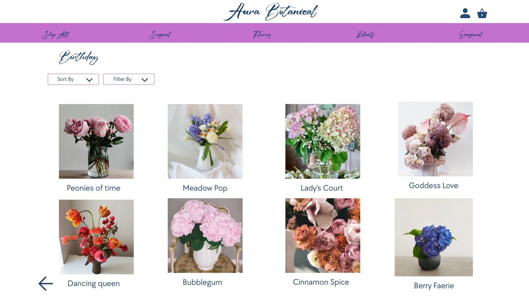The image size is (529, 297).
Task: Open the Occasional menu item
Action: coord(470,35)
